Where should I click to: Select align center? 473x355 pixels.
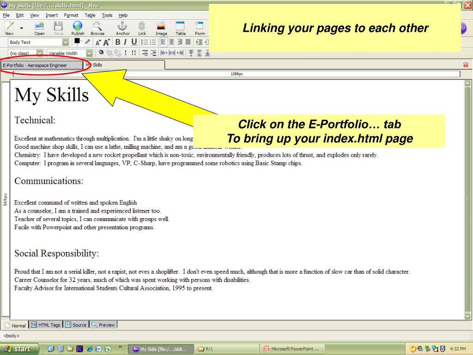[171, 42]
